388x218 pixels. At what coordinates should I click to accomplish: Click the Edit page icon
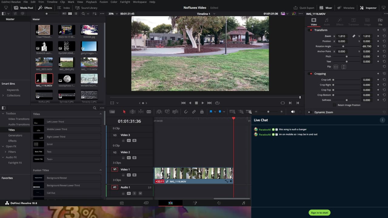170,203
